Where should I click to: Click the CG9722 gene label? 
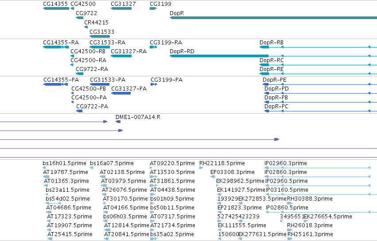[x=86, y=13]
